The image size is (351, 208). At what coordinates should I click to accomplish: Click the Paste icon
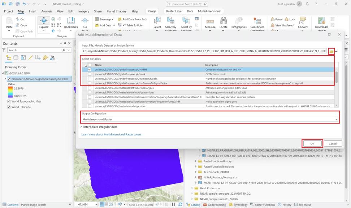(x=9, y=21)
